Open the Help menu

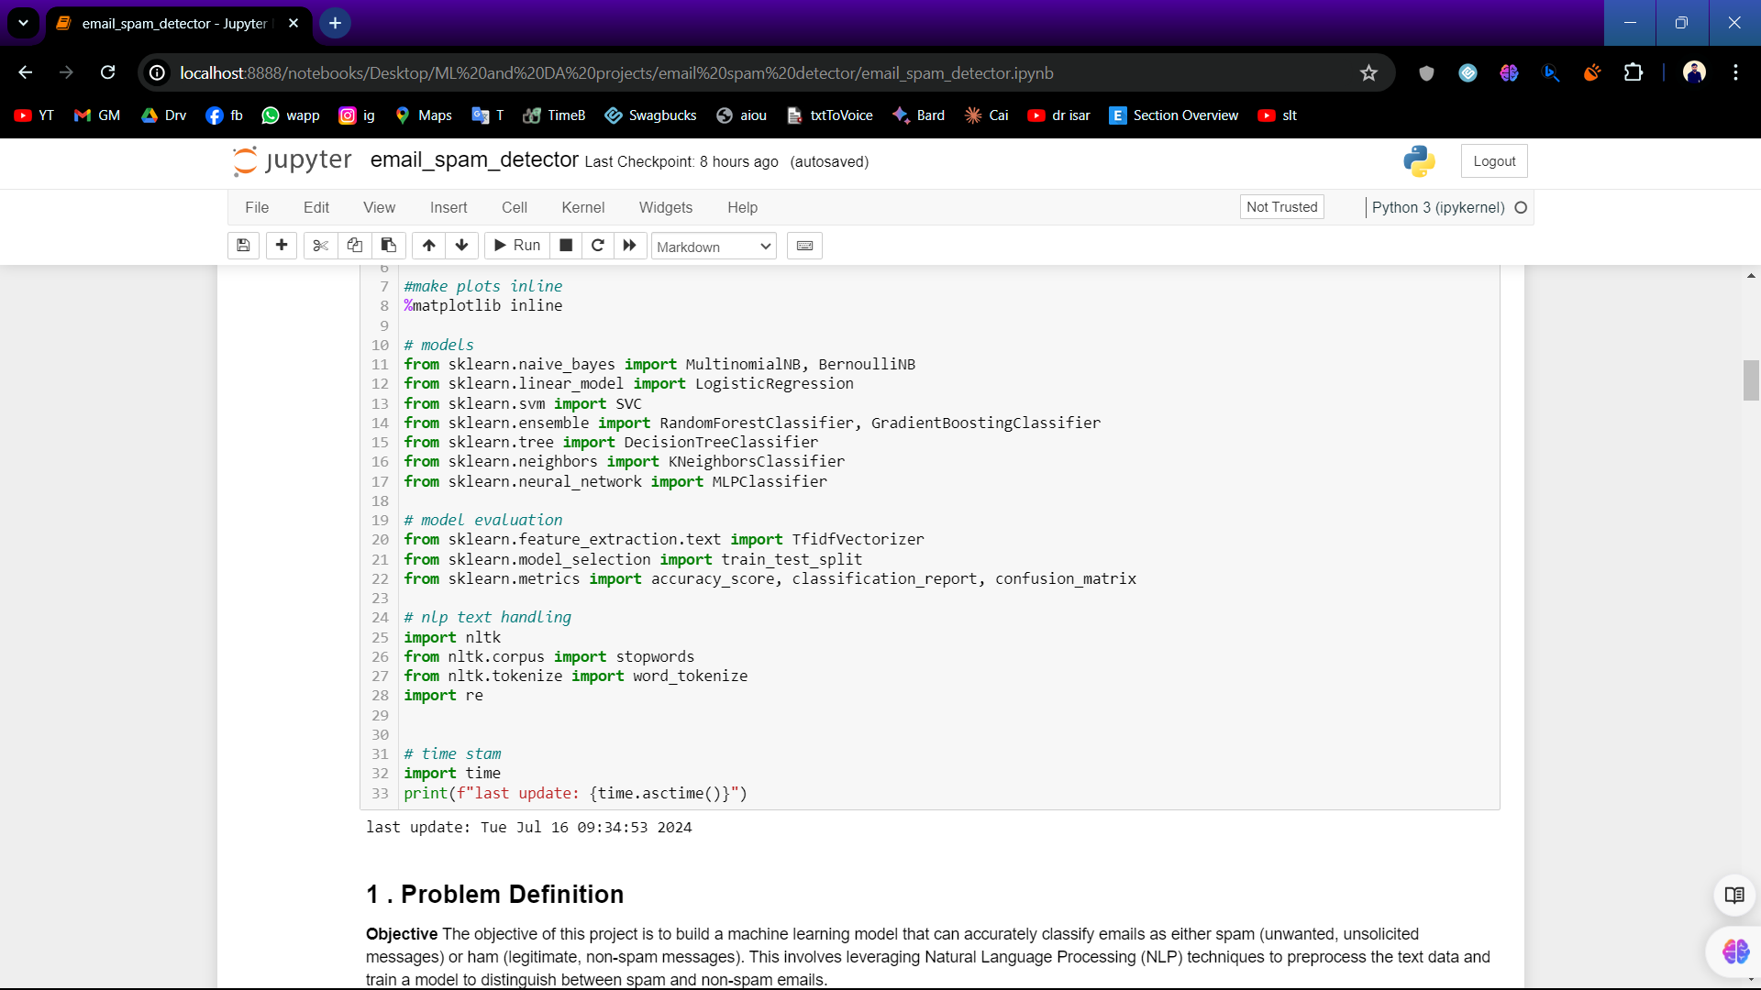tap(743, 207)
